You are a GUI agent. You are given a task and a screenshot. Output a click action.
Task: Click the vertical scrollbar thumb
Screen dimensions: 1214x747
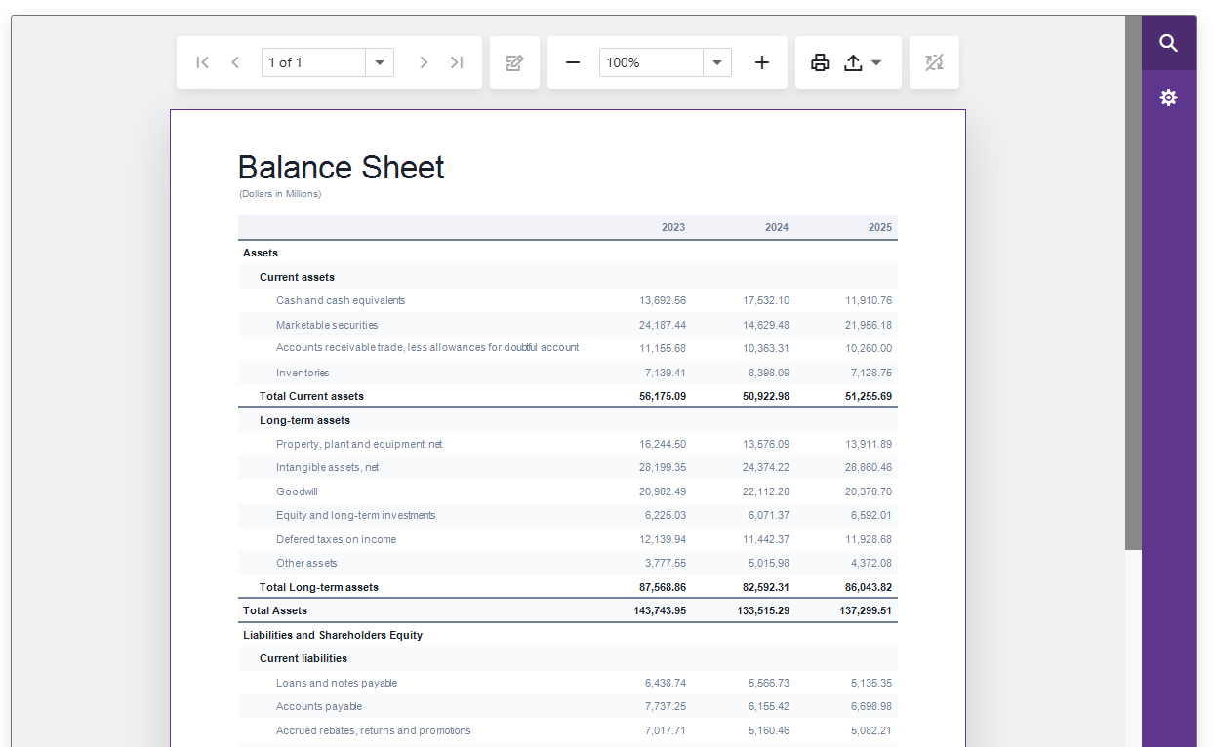pyautogui.click(x=1133, y=283)
